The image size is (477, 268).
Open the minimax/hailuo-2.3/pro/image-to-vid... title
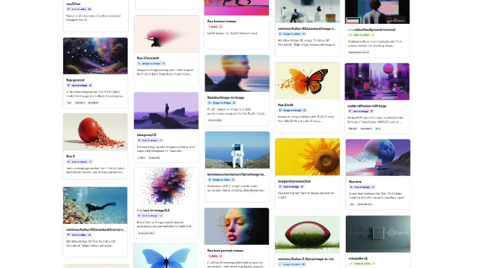coord(306,259)
